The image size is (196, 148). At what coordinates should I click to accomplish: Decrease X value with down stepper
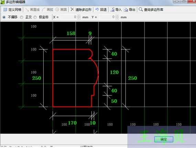[x=79, y=18]
